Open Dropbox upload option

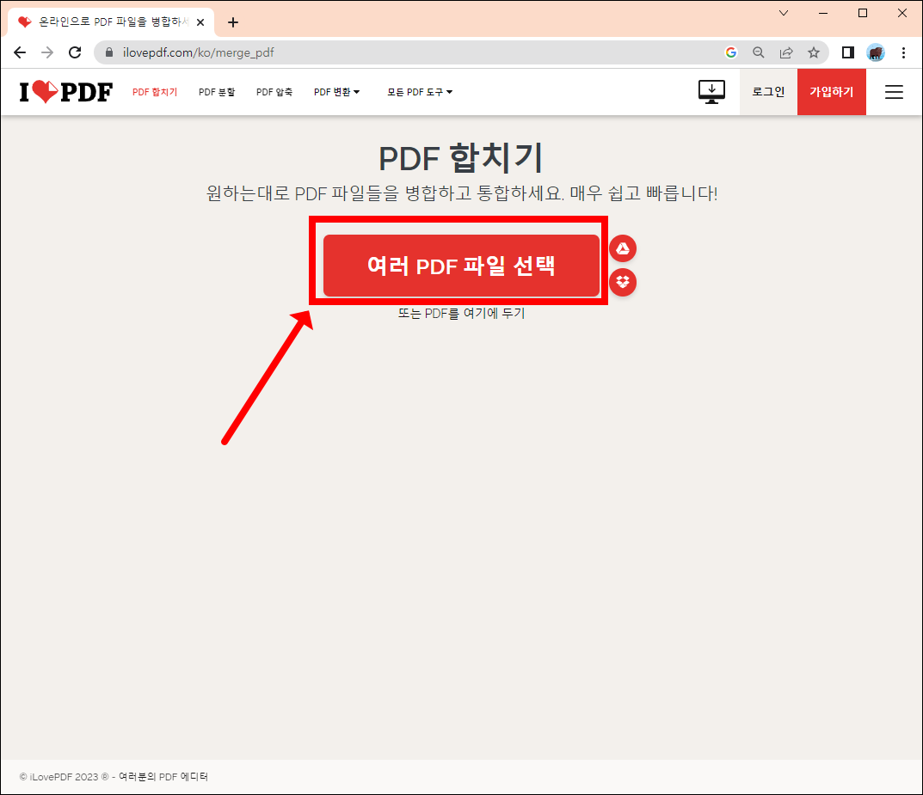622,283
